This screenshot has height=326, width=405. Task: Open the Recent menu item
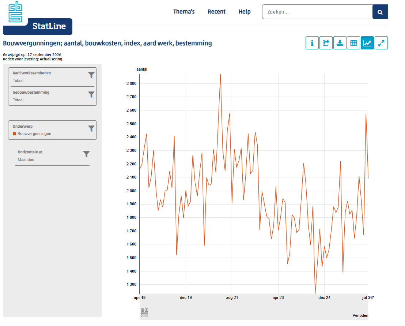click(x=216, y=12)
